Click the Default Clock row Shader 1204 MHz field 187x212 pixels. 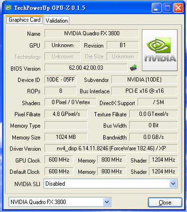coord(163,171)
